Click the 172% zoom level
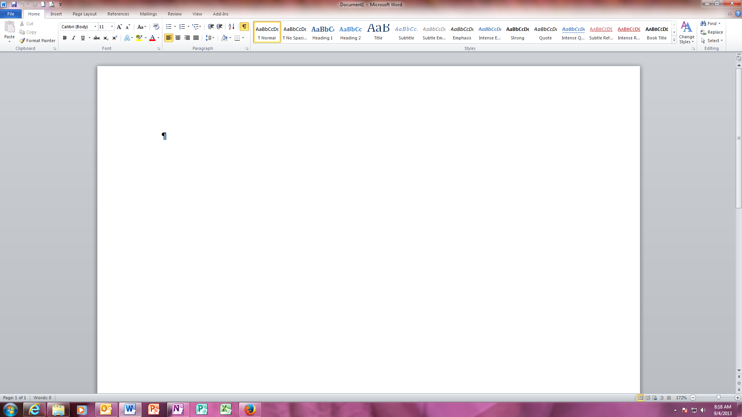 (x=681, y=398)
